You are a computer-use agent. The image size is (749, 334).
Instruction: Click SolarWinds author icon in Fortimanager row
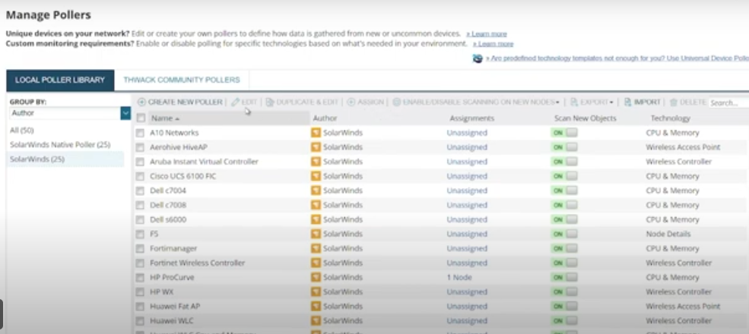(316, 248)
